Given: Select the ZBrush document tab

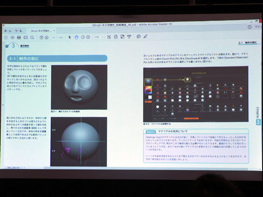Looking at the screenshot, I should pyautogui.click(x=41, y=31).
